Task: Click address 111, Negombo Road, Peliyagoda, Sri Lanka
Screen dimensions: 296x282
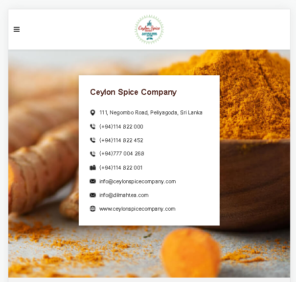Action: [151, 112]
